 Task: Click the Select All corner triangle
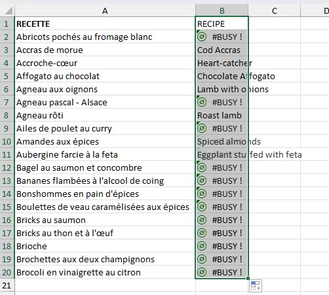(x=9, y=10)
